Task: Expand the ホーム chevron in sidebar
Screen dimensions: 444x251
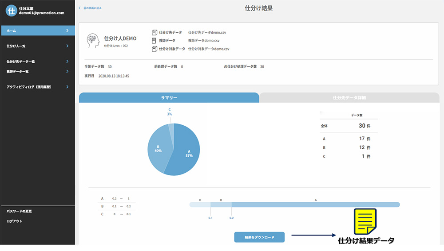Action: coord(67,31)
